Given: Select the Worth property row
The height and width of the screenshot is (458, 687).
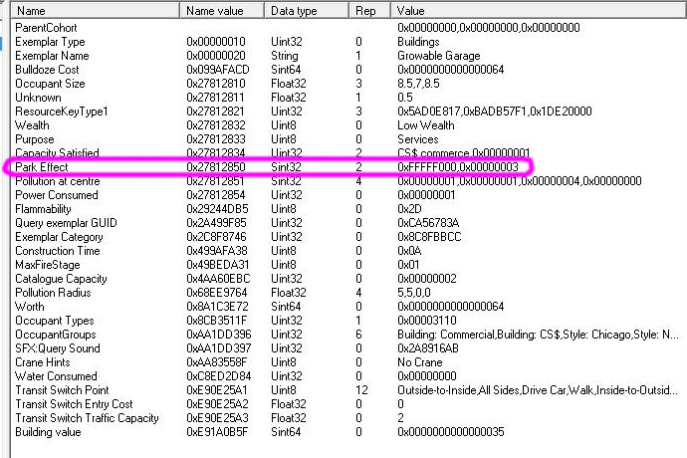Looking at the screenshot, I should point(348,307).
